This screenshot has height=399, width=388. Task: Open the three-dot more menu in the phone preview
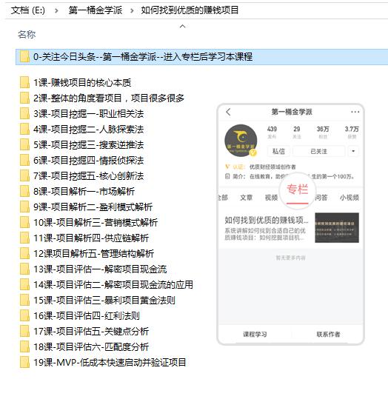pos(355,112)
